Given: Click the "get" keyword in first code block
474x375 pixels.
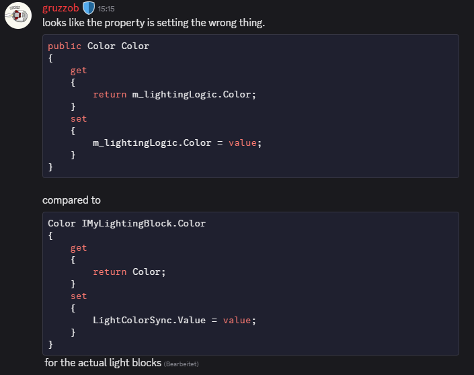Looking at the screenshot, I should tap(79, 70).
